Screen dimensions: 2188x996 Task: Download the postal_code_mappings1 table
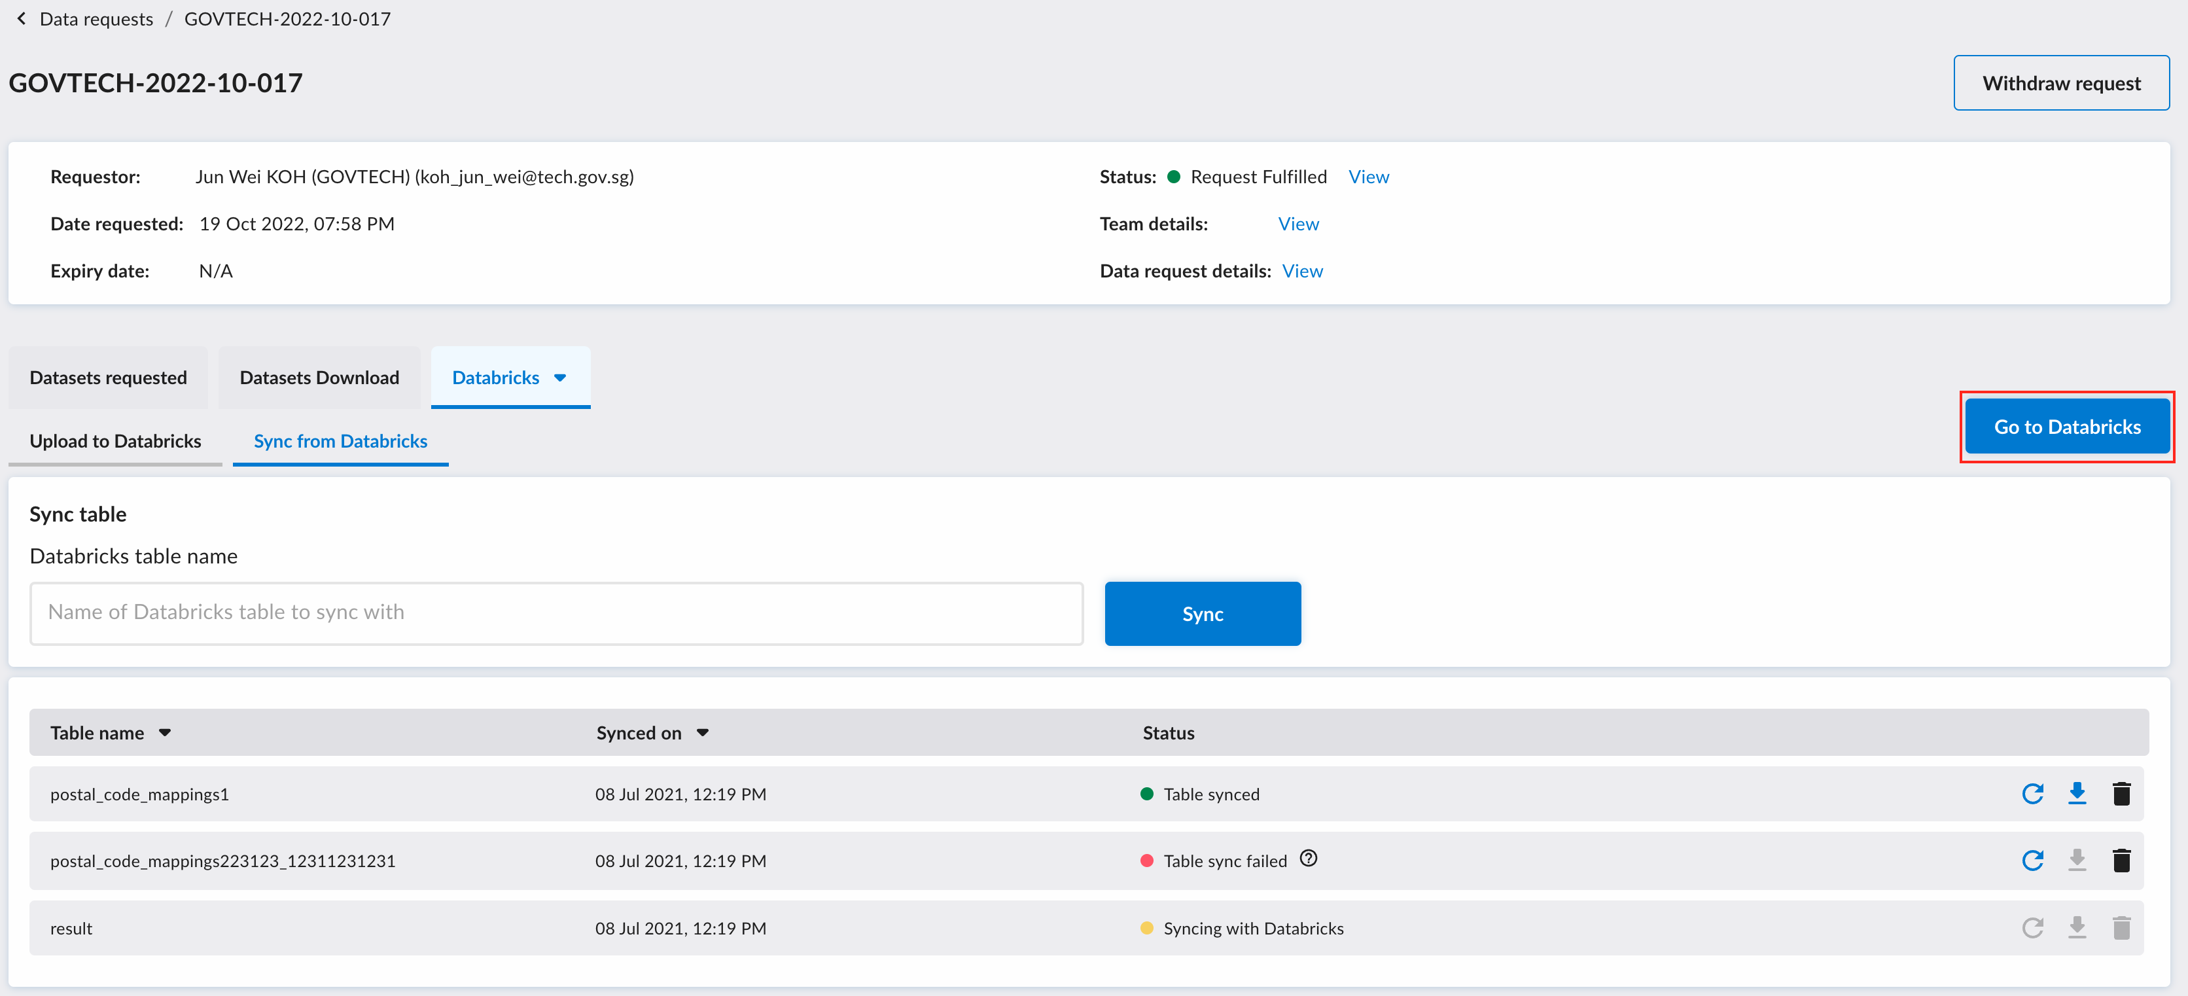pos(2077,794)
